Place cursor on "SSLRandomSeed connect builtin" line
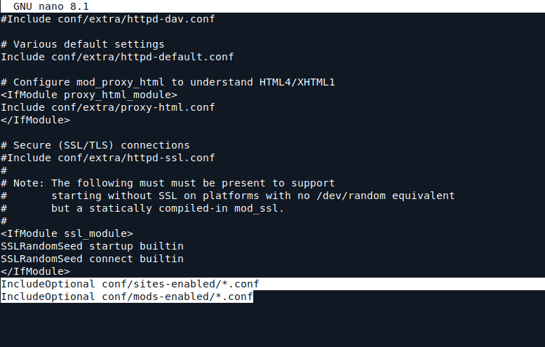 coord(92,259)
